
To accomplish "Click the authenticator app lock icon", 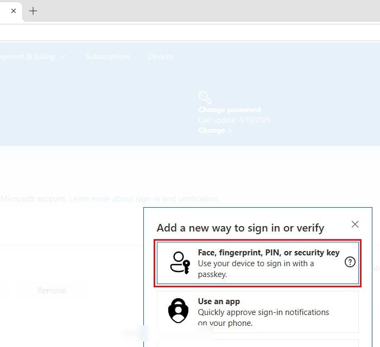I will click(x=179, y=311).
